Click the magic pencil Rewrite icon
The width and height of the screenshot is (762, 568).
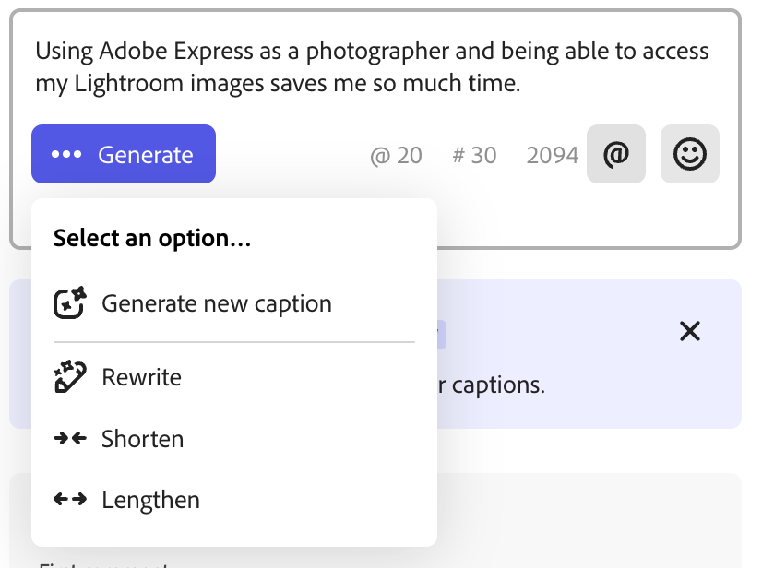coord(71,377)
